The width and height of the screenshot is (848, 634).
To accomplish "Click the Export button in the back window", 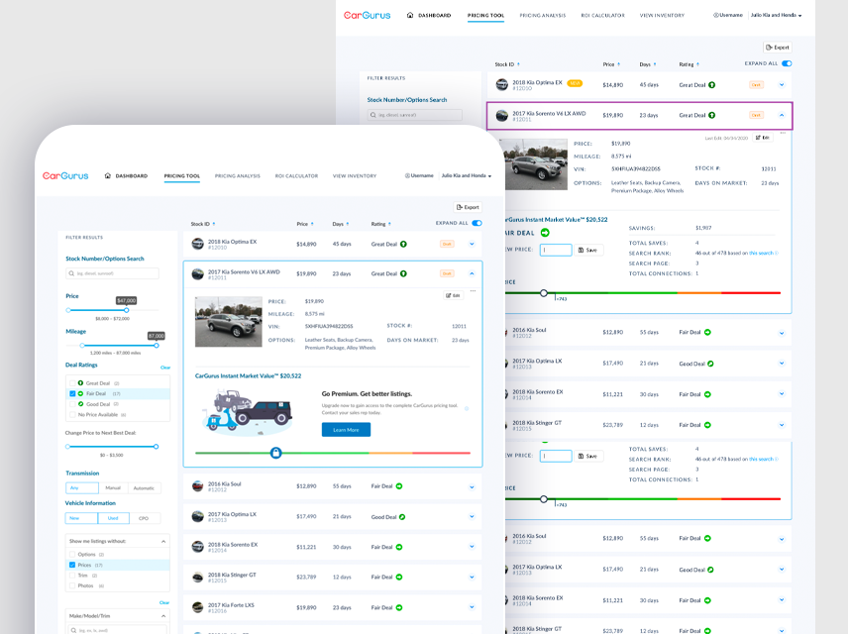I will [778, 48].
